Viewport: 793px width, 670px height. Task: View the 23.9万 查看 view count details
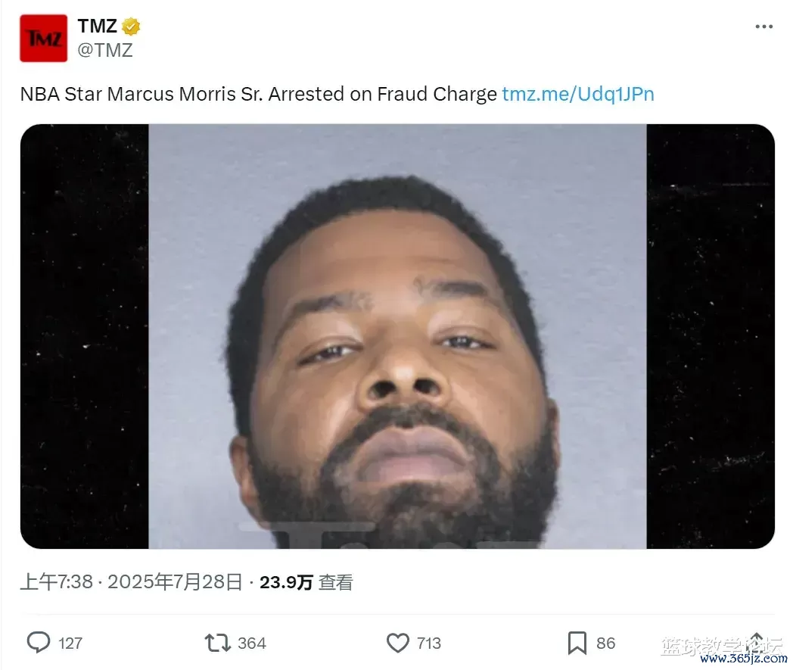point(306,582)
